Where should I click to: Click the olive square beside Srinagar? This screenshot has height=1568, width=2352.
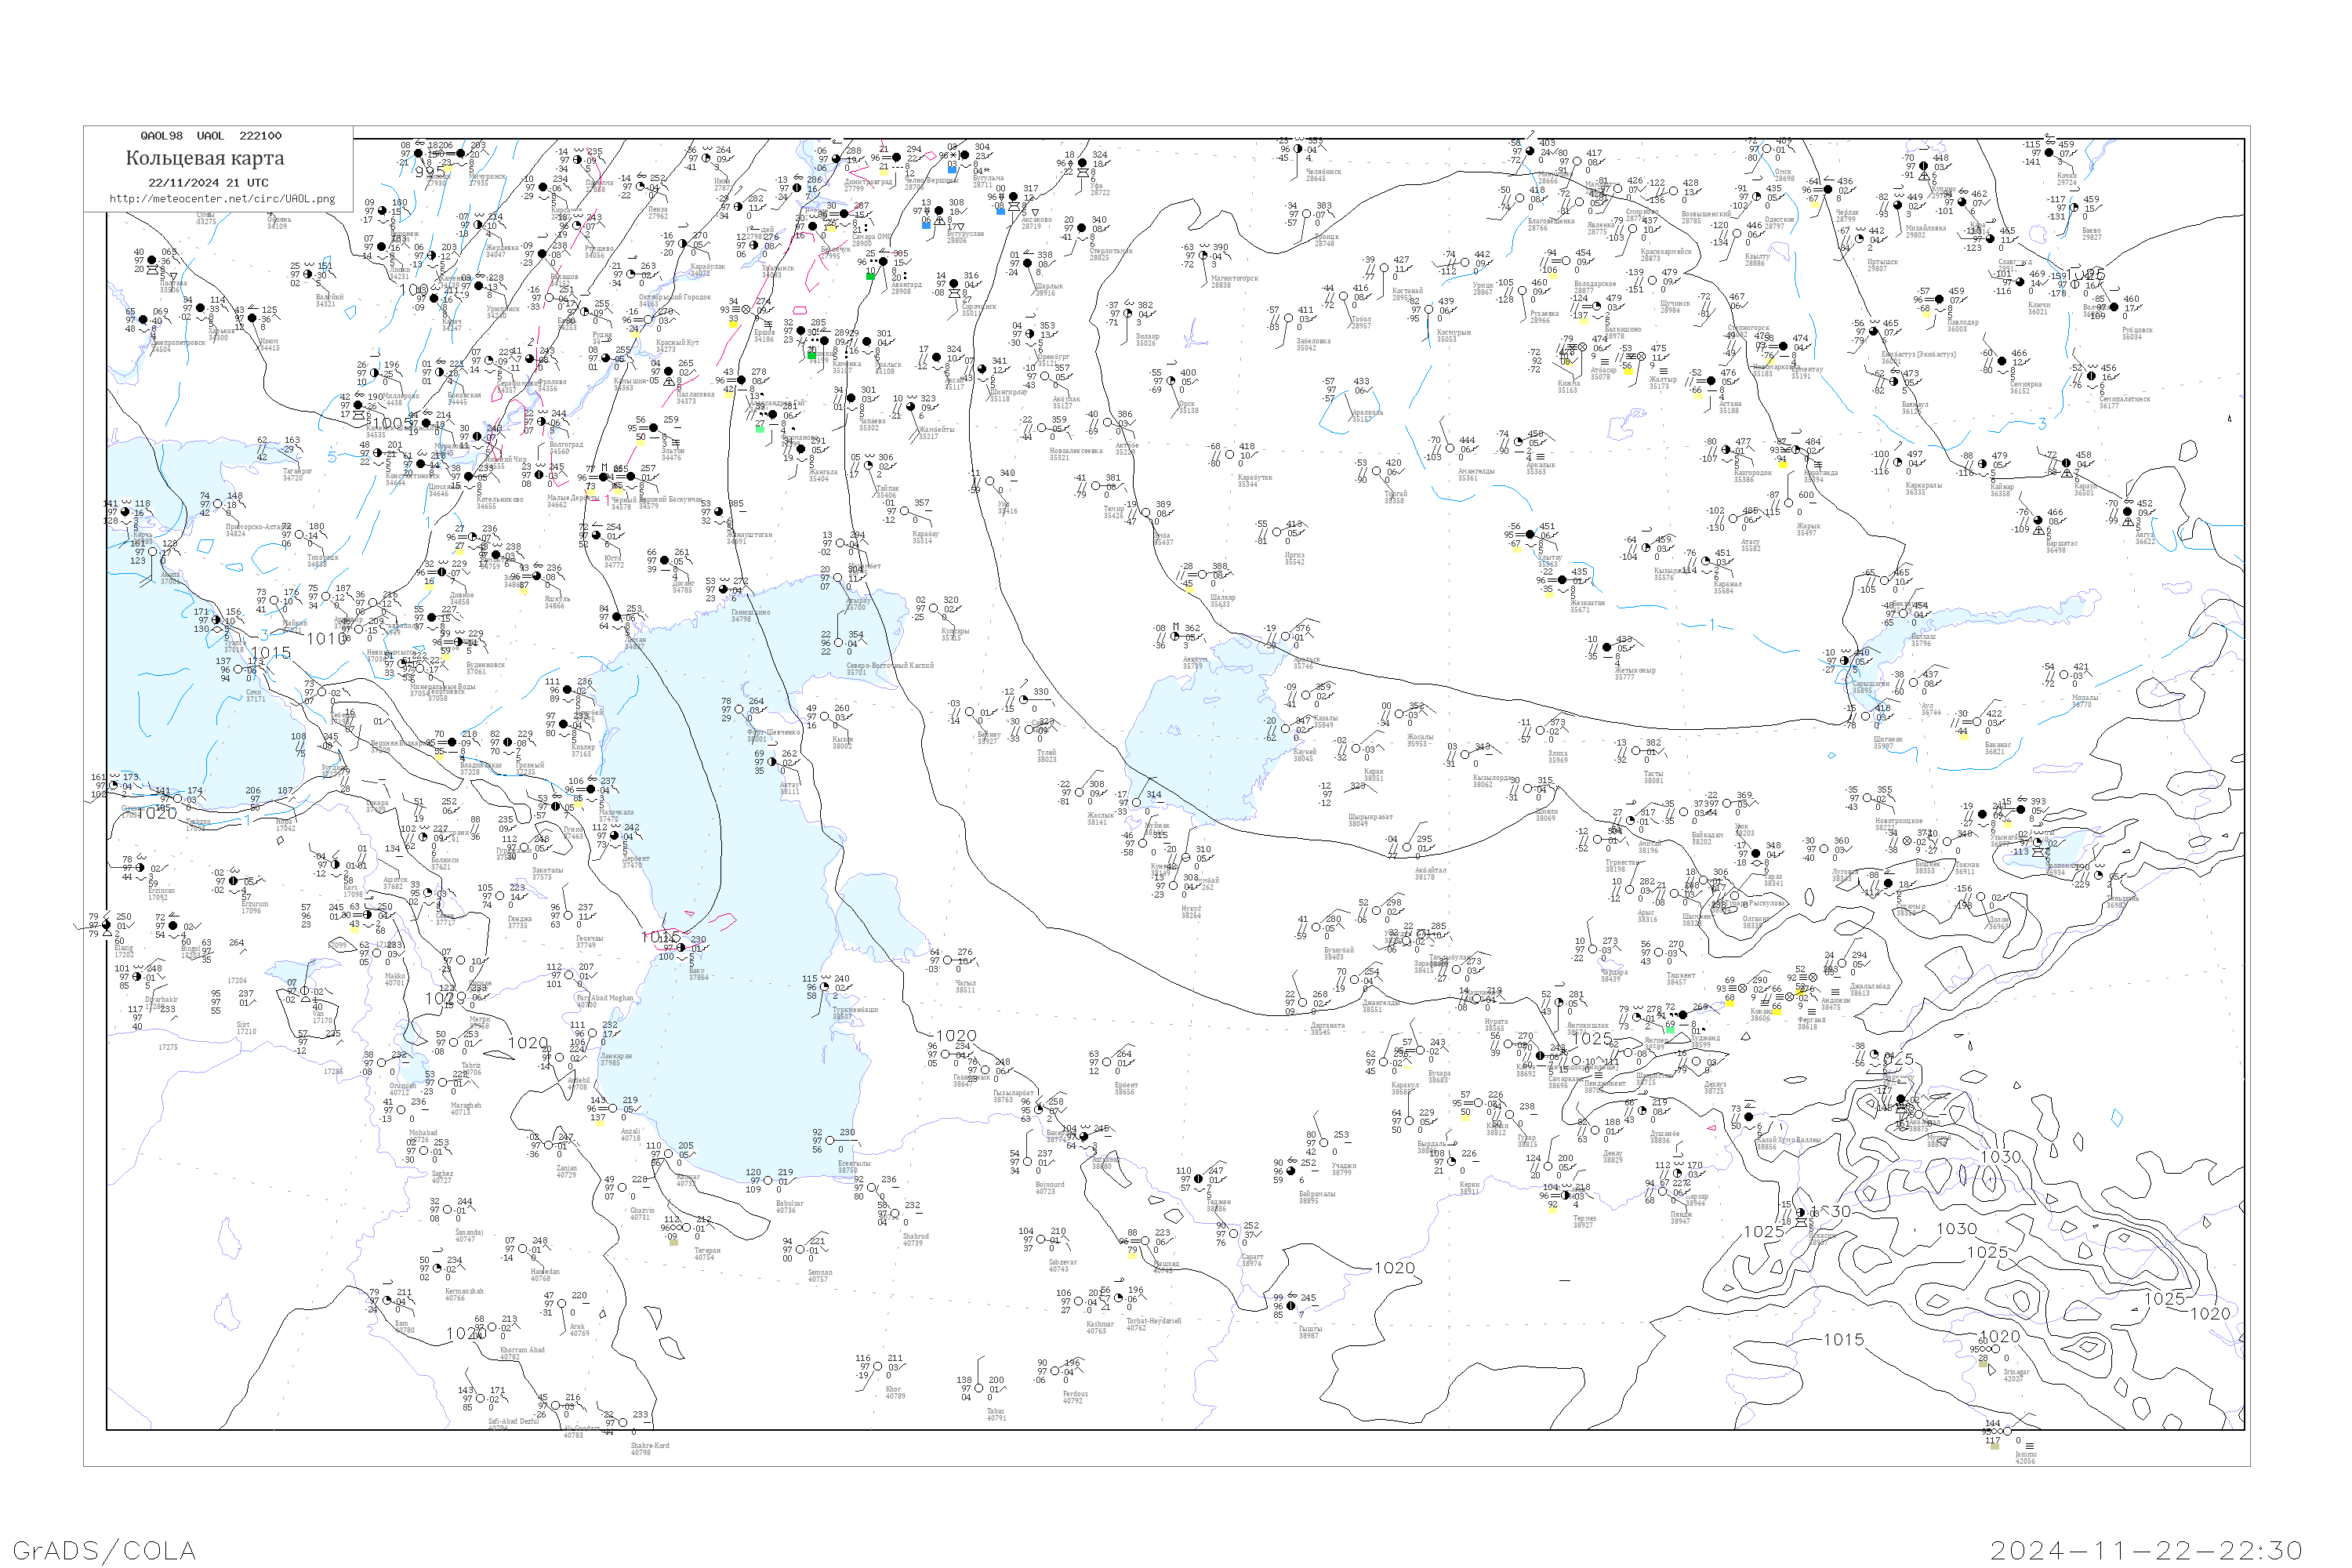1983,1364
